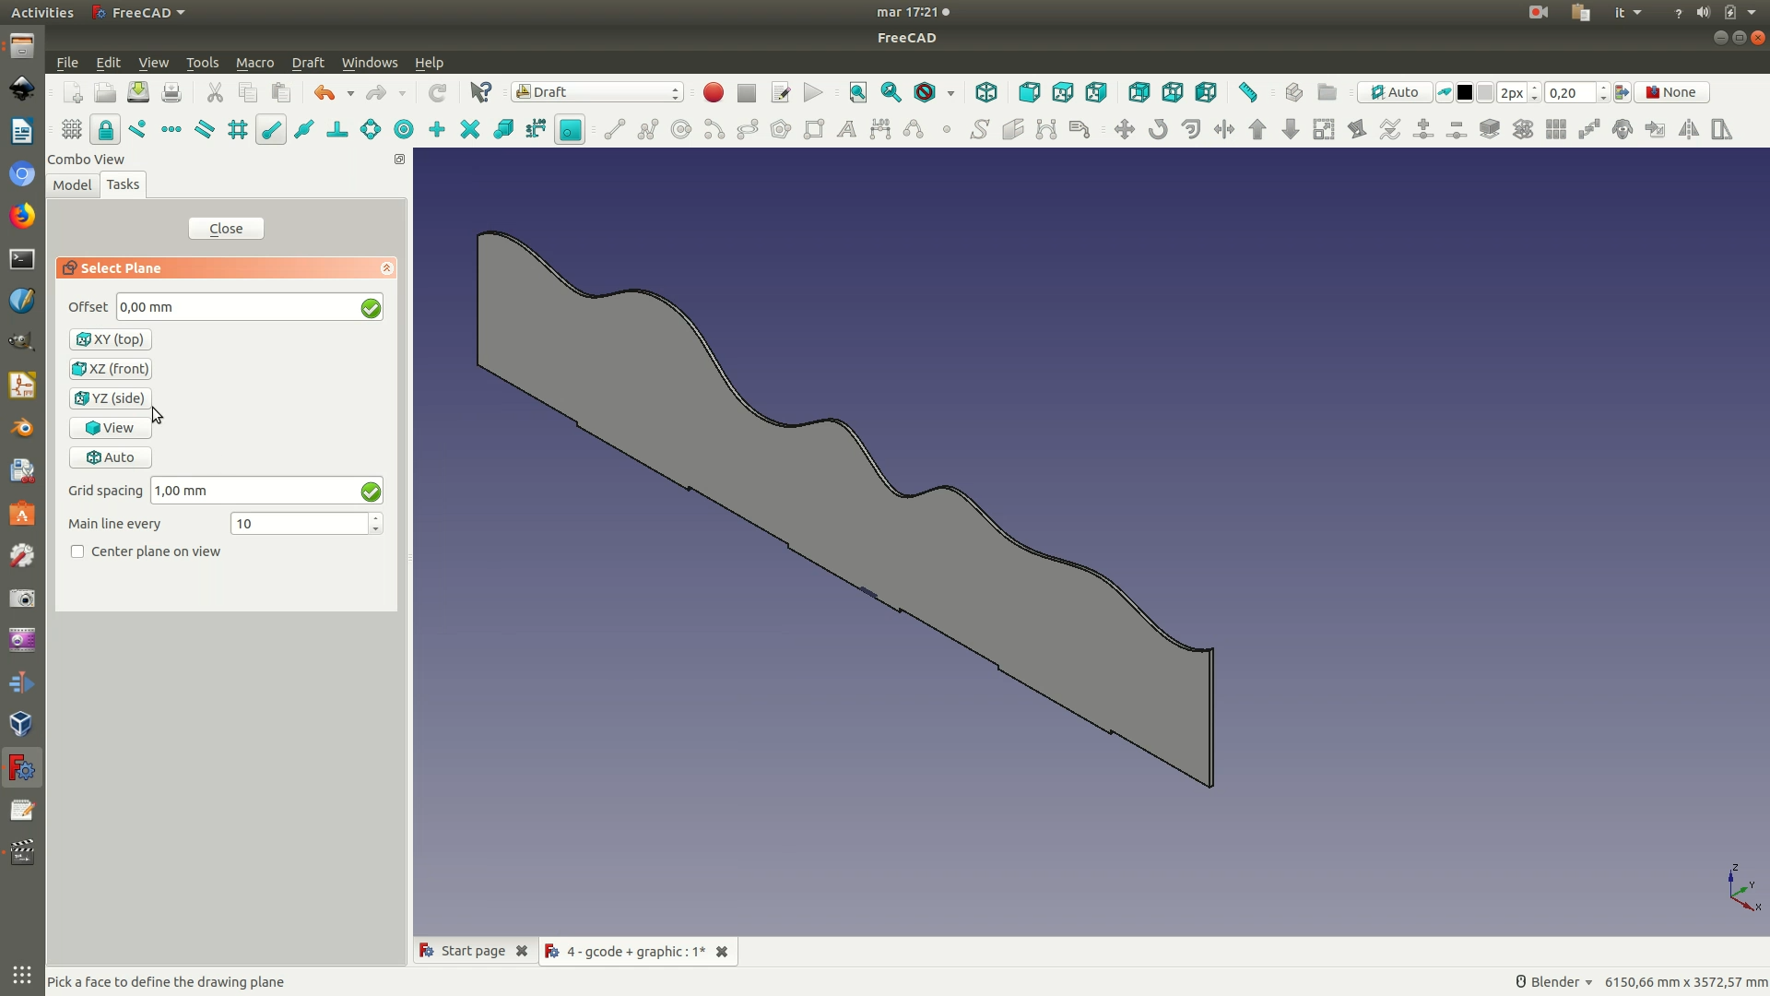The image size is (1770, 996).
Task: Click the Auto plane button in task panel
Action: click(x=111, y=457)
